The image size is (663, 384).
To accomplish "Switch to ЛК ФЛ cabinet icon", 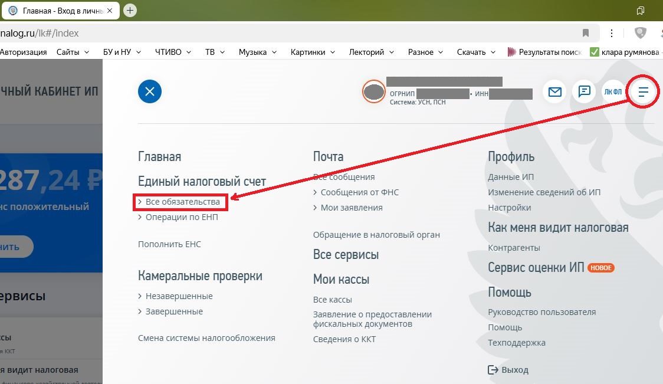I will (613, 91).
